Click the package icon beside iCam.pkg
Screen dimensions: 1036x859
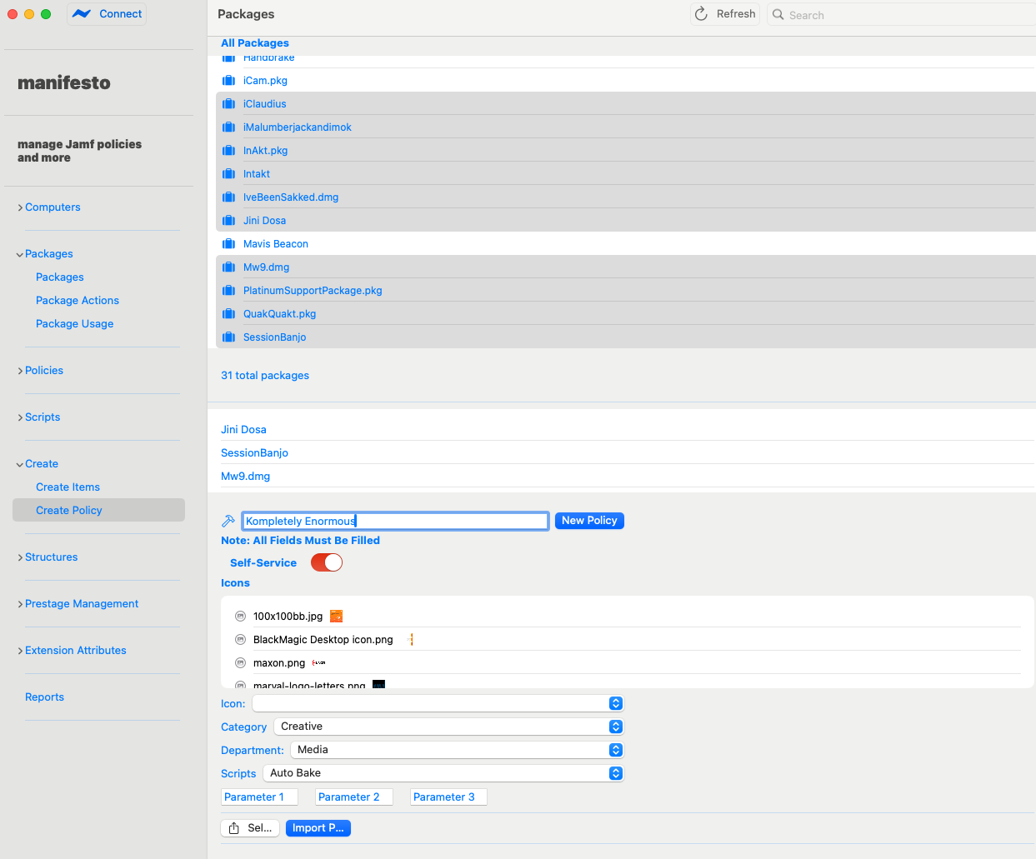[x=228, y=81]
